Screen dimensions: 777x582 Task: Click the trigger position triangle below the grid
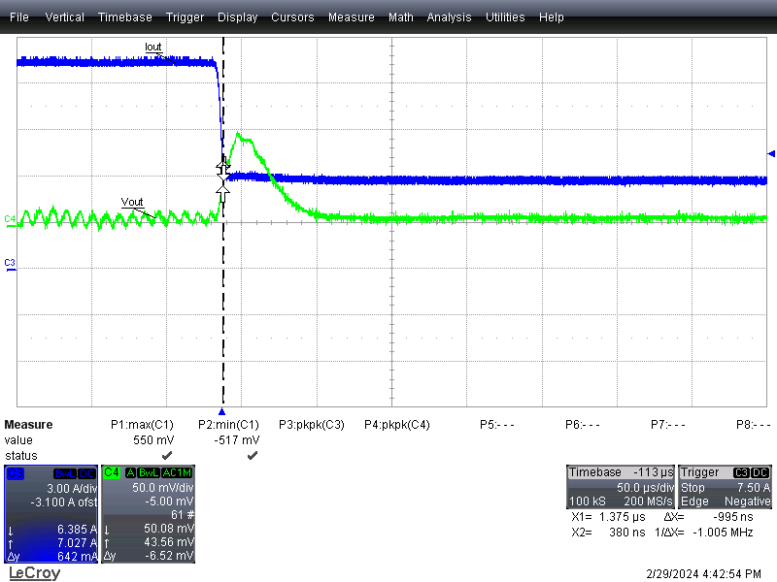222,409
